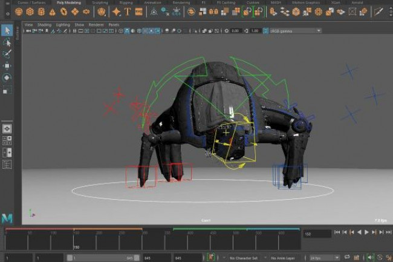Open the Shading panel menu
Screen dimensions: 393x262
(44, 25)
